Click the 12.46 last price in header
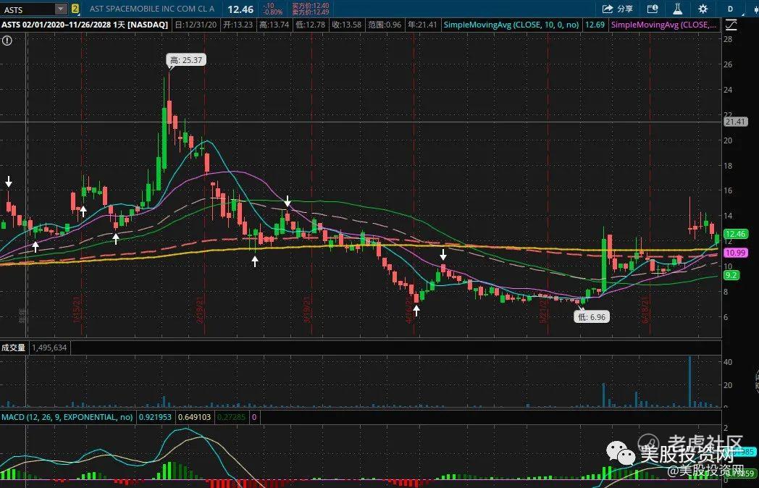 (x=240, y=9)
